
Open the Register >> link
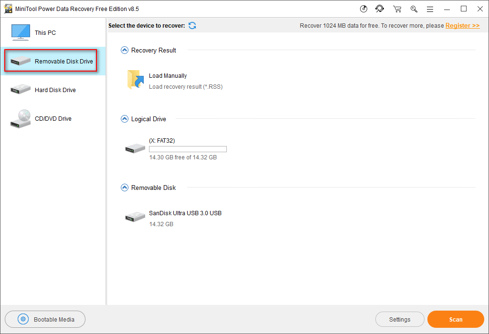coord(462,26)
